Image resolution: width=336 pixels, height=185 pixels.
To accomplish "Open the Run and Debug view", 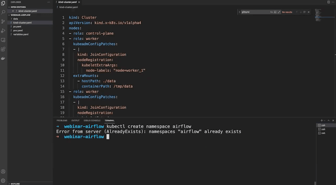I will coord(3,30).
